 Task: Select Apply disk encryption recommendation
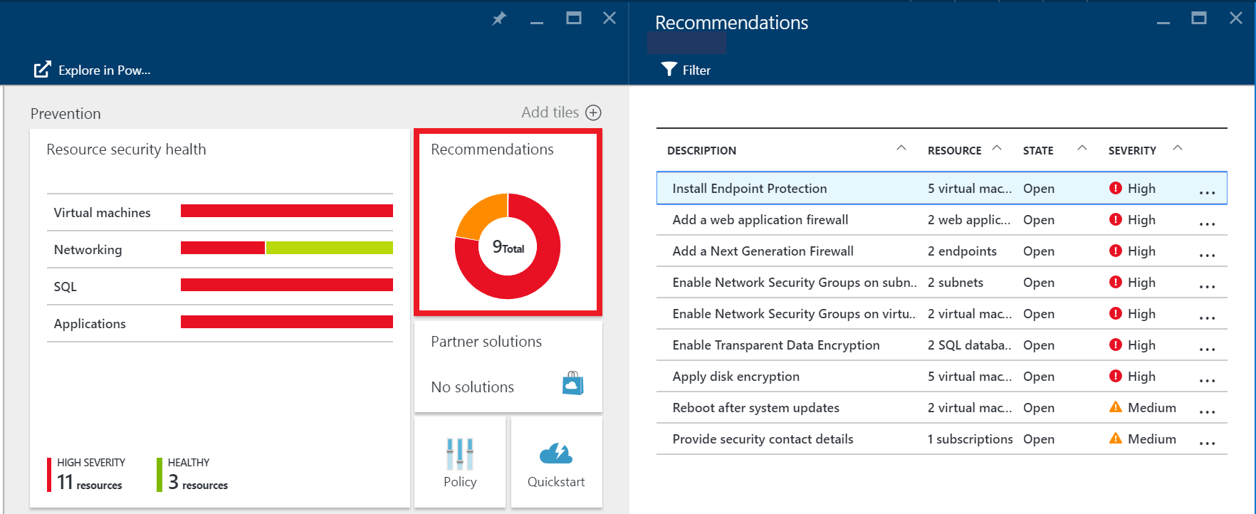click(941, 376)
